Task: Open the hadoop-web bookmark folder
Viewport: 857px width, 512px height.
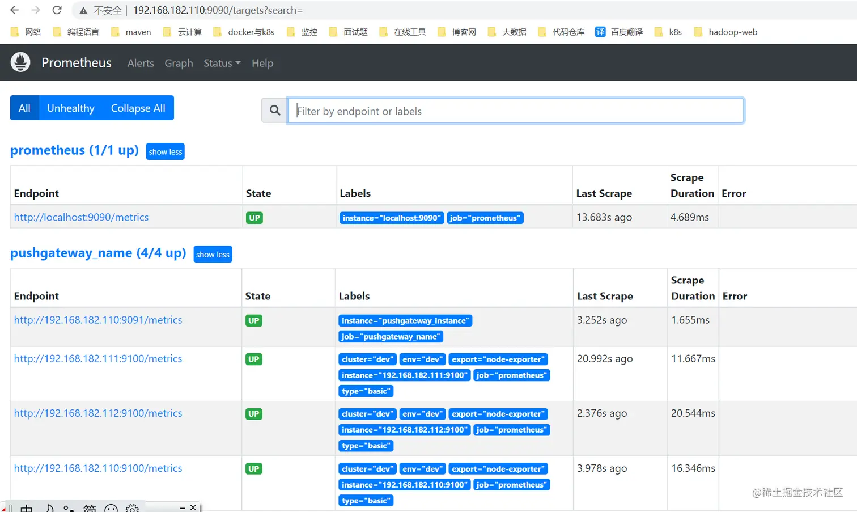Action: point(726,32)
